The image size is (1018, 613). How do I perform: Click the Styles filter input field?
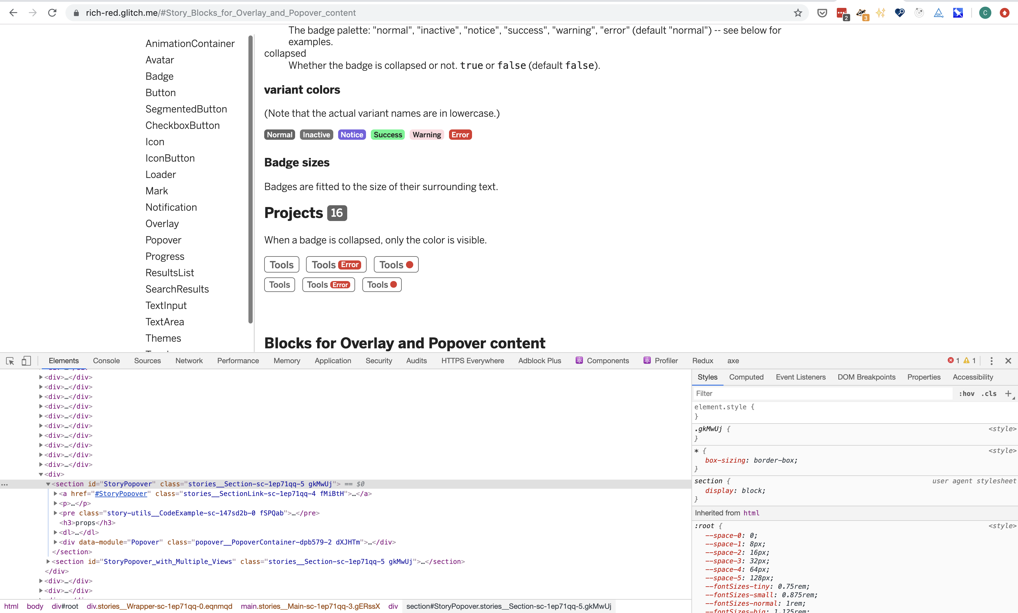point(821,394)
